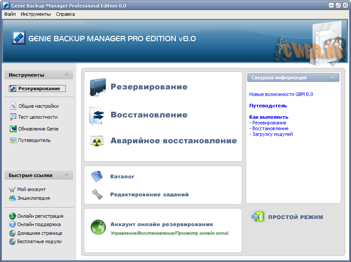Click the green globe online account icon

click(x=98, y=227)
